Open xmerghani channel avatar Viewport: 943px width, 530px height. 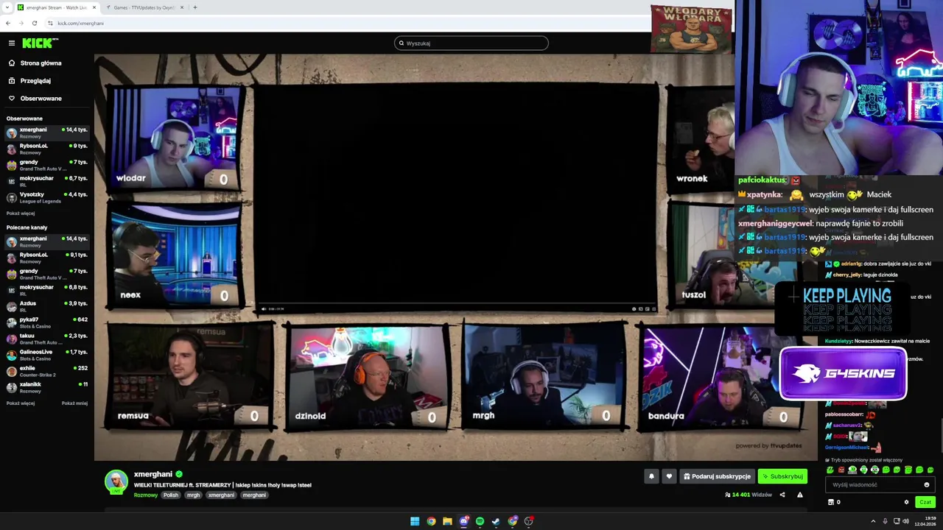pyautogui.click(x=116, y=481)
